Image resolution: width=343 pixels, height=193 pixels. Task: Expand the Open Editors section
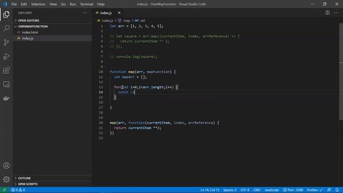click(28, 20)
